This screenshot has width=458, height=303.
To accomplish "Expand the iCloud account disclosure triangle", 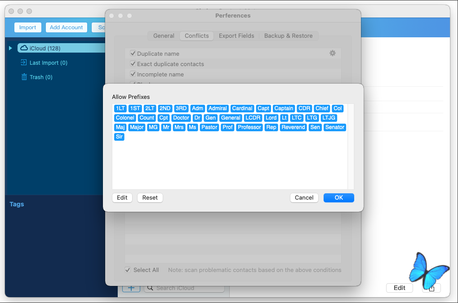I will click(x=11, y=48).
